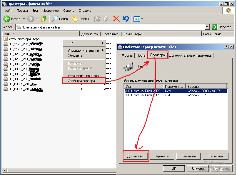This screenshot has height=175, width=237.
Task: Select the HP_4250_201 printer icon
Action: pos(6,54)
